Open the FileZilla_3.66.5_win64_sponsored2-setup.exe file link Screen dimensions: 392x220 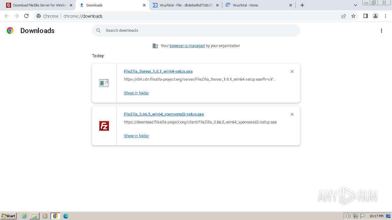[x=164, y=114]
